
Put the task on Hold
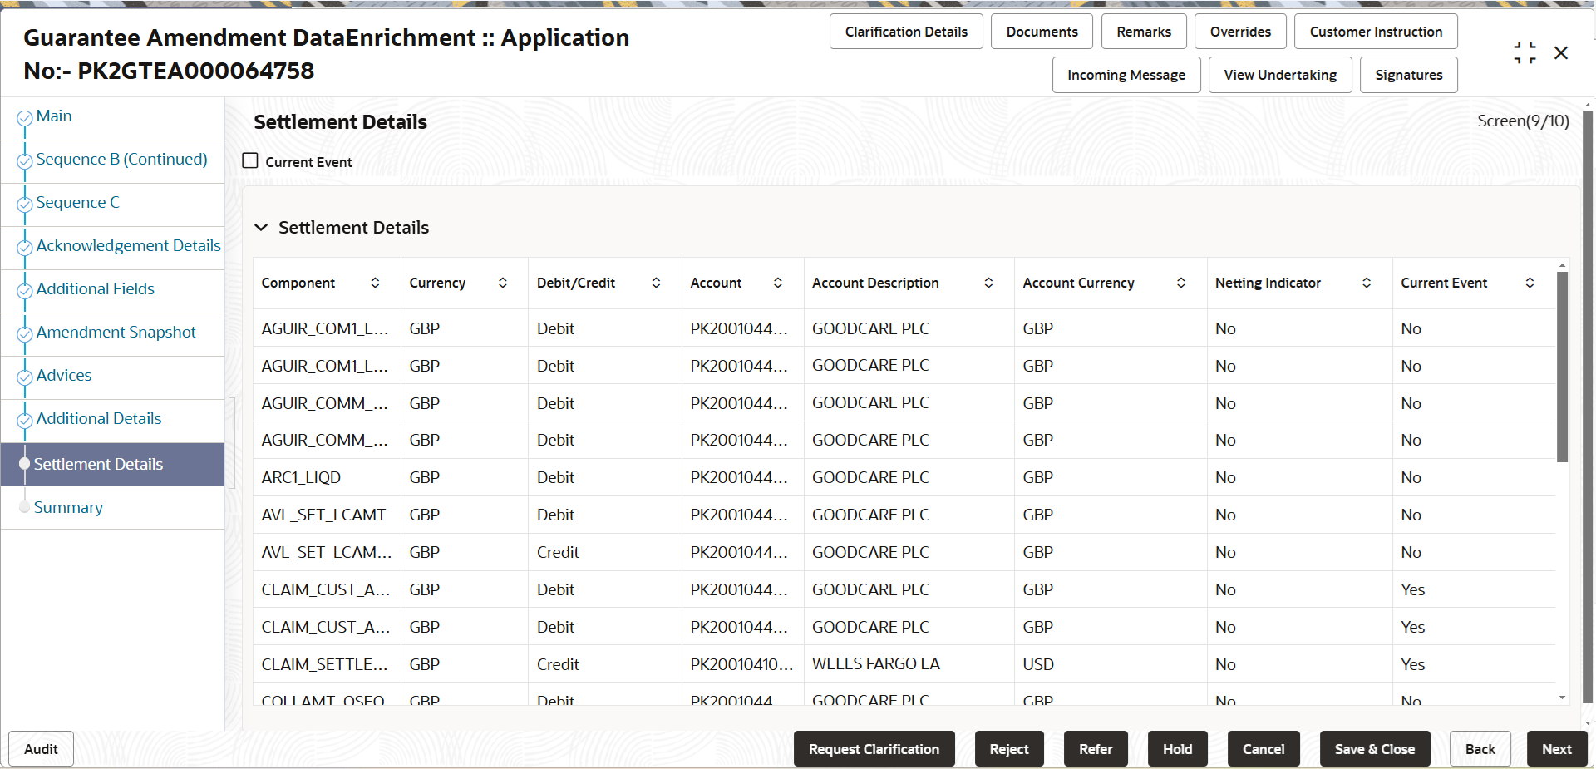click(1177, 749)
